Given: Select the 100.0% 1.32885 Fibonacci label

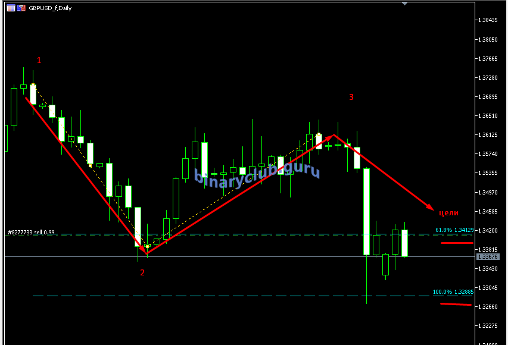Looking at the screenshot, I should tap(453, 292).
